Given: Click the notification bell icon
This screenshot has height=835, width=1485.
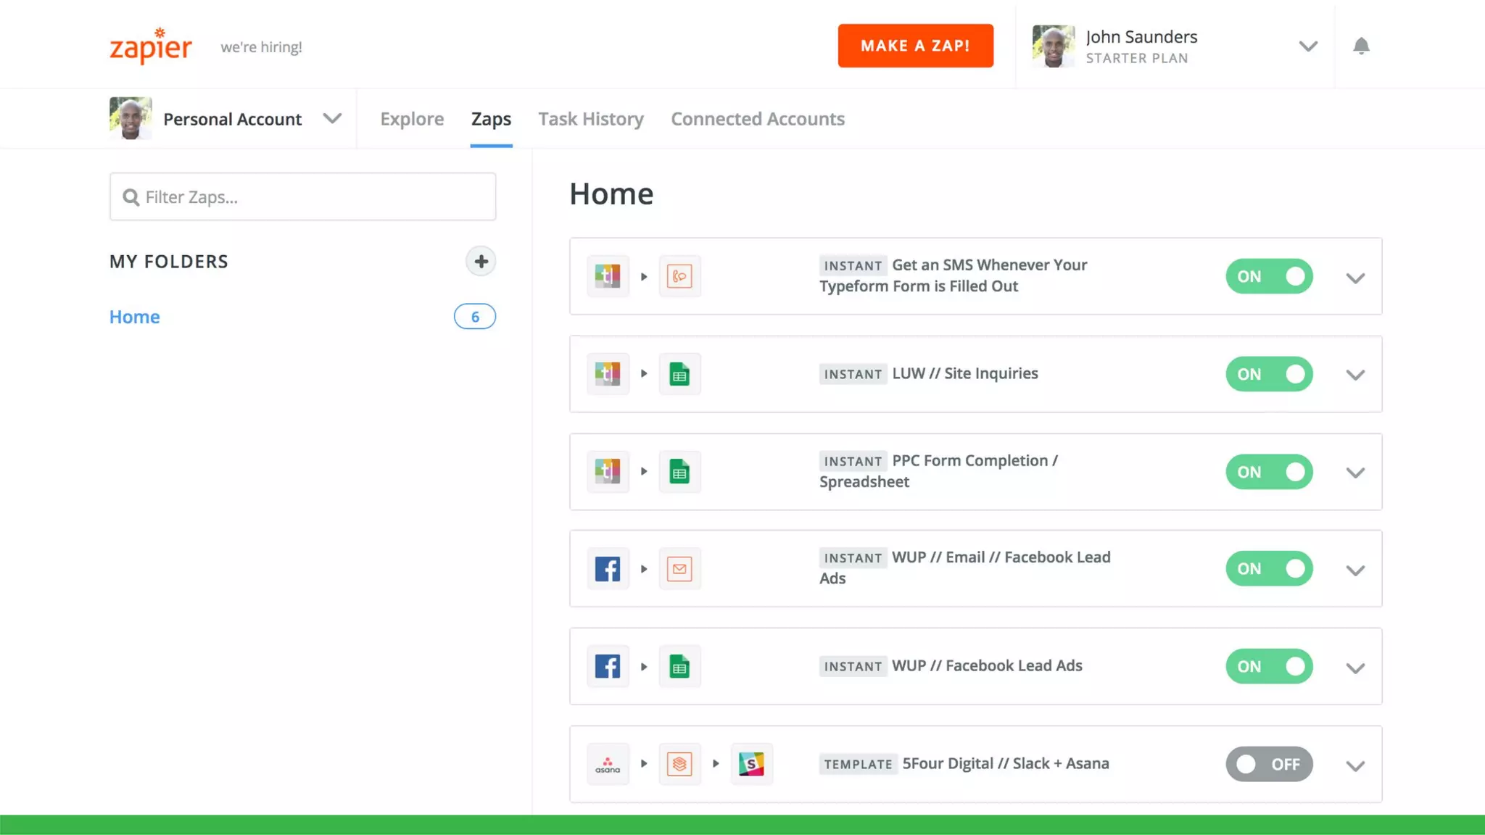Looking at the screenshot, I should click(1361, 46).
